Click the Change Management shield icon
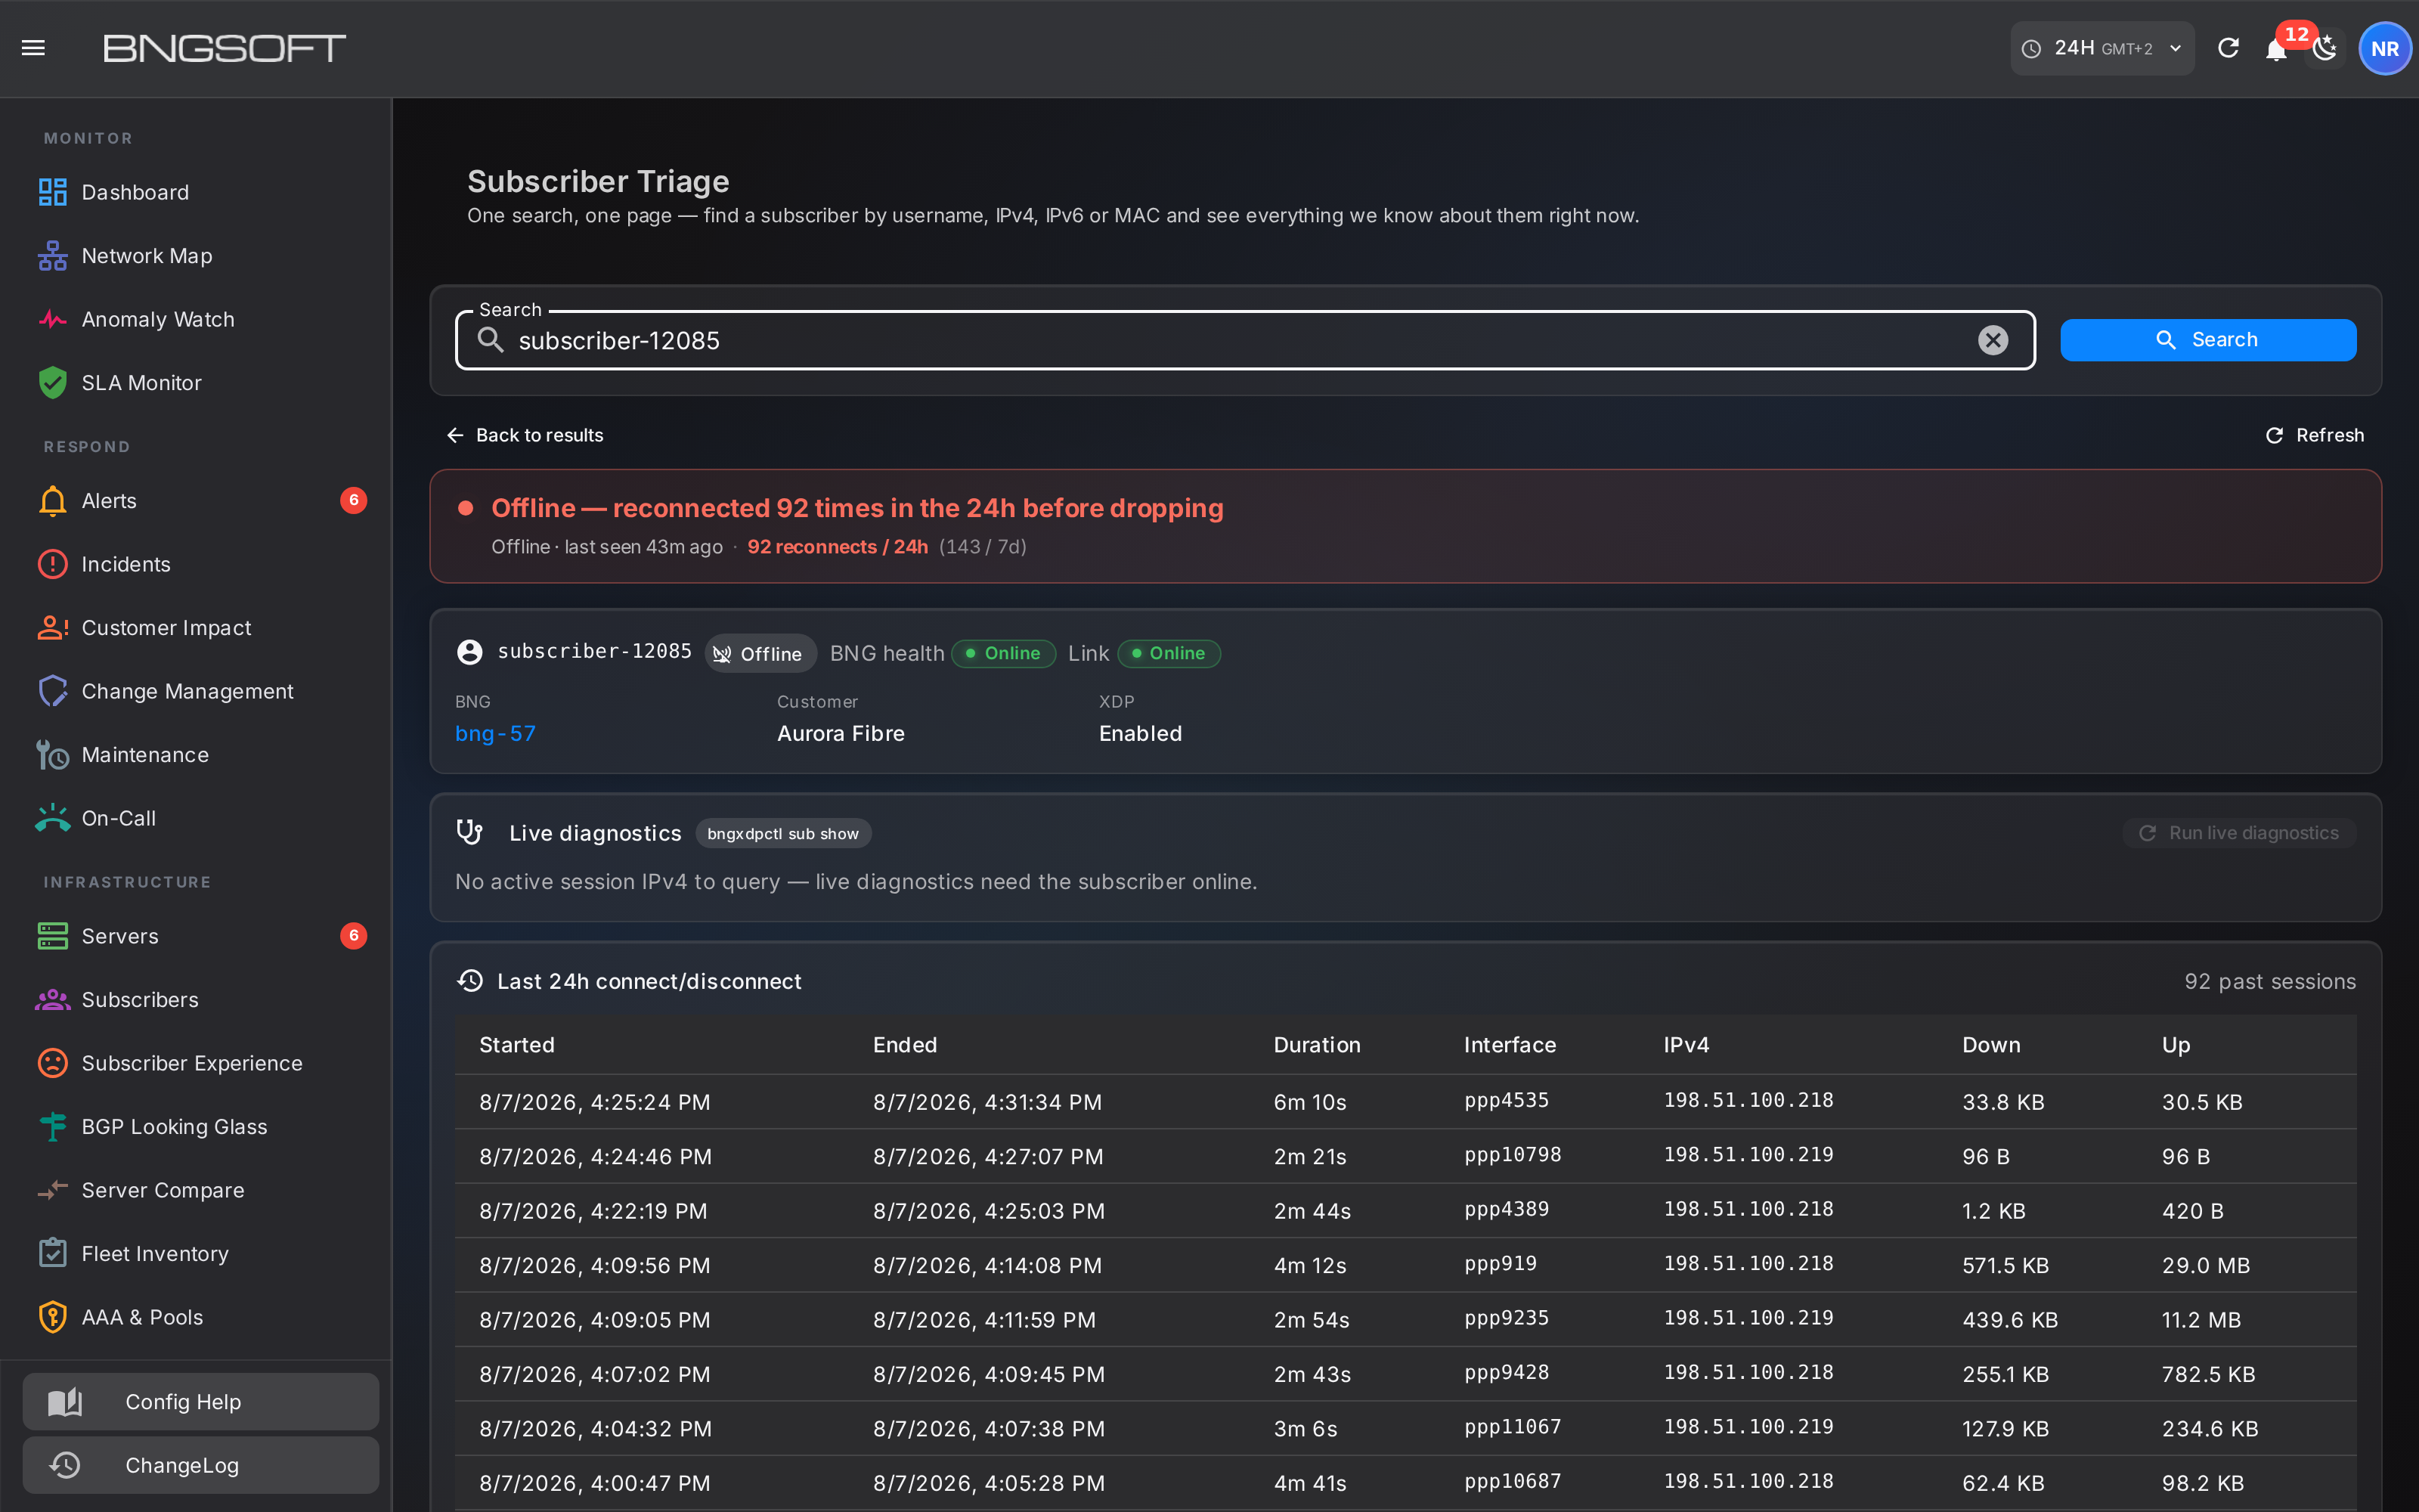Viewport: 2419px width, 1512px height. [52, 691]
